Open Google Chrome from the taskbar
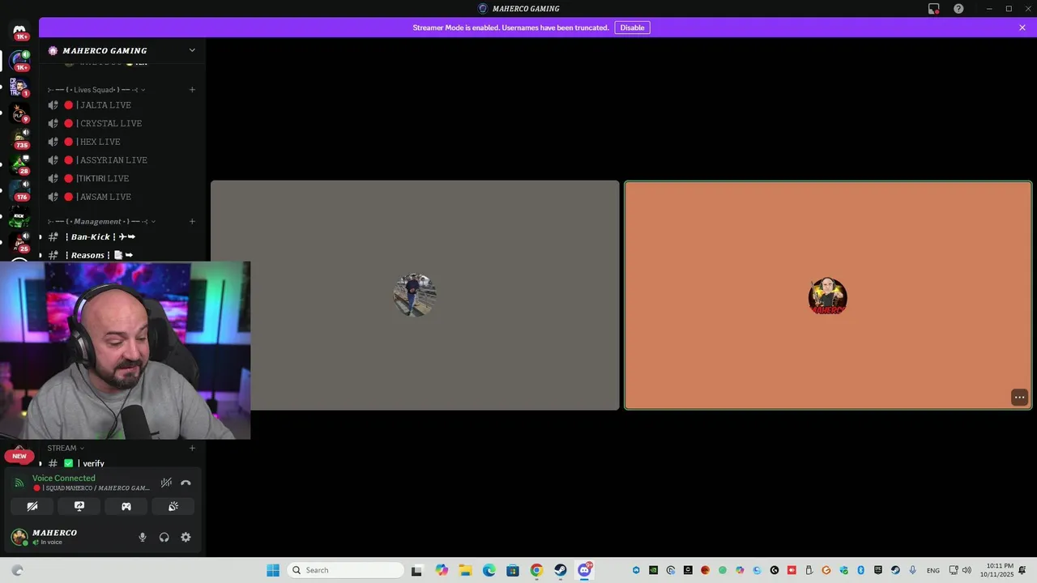Image resolution: width=1037 pixels, height=583 pixels. click(536, 570)
